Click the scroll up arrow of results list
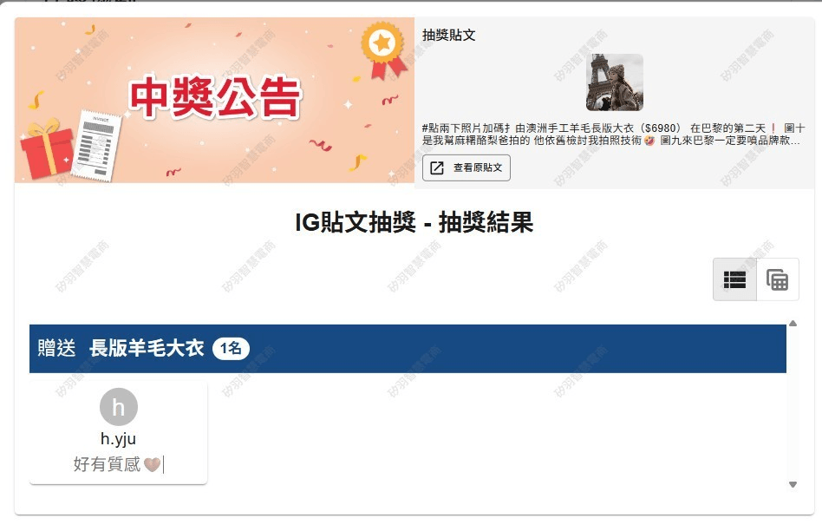Screen dimensions: 822x525 coord(793,324)
